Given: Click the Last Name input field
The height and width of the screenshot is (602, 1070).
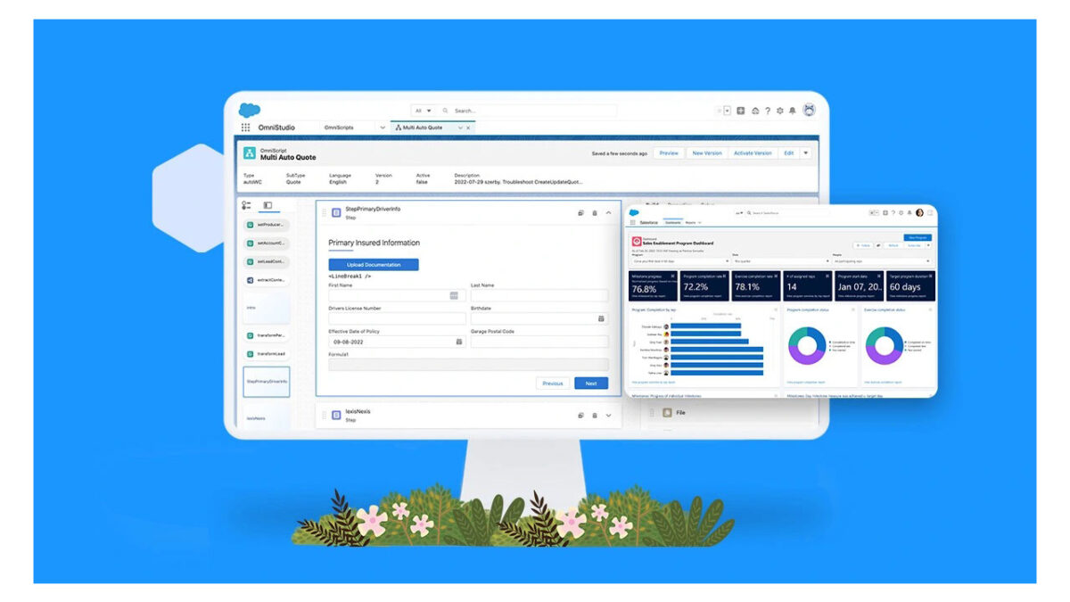Looking at the screenshot, I should (539, 295).
